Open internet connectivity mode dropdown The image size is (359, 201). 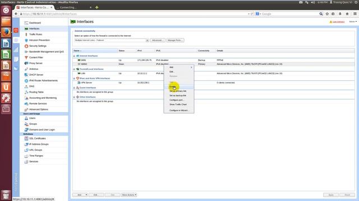(147, 40)
